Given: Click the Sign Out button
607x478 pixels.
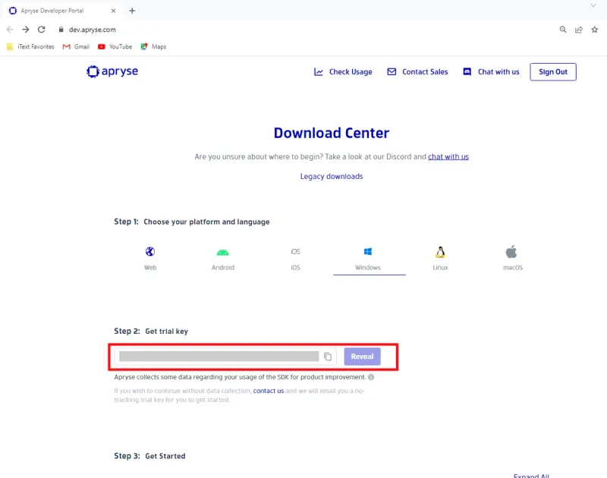Looking at the screenshot, I should (553, 72).
